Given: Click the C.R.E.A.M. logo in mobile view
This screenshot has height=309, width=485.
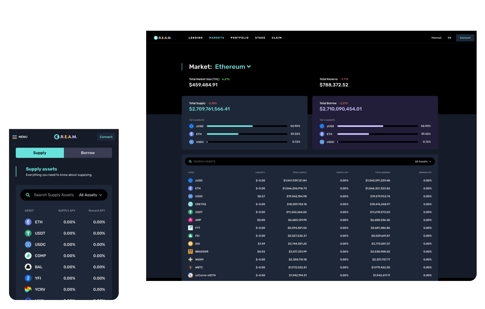Looking at the screenshot, I should 66,137.
